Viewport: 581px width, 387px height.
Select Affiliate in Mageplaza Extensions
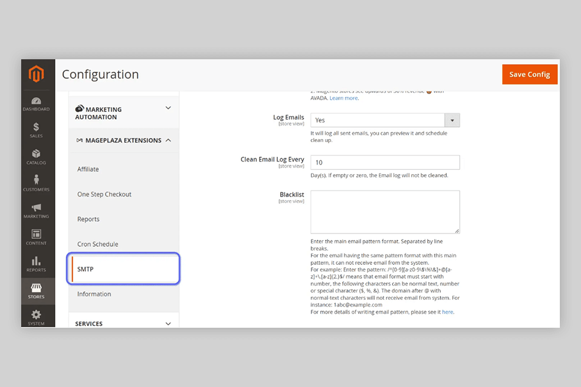pos(88,169)
